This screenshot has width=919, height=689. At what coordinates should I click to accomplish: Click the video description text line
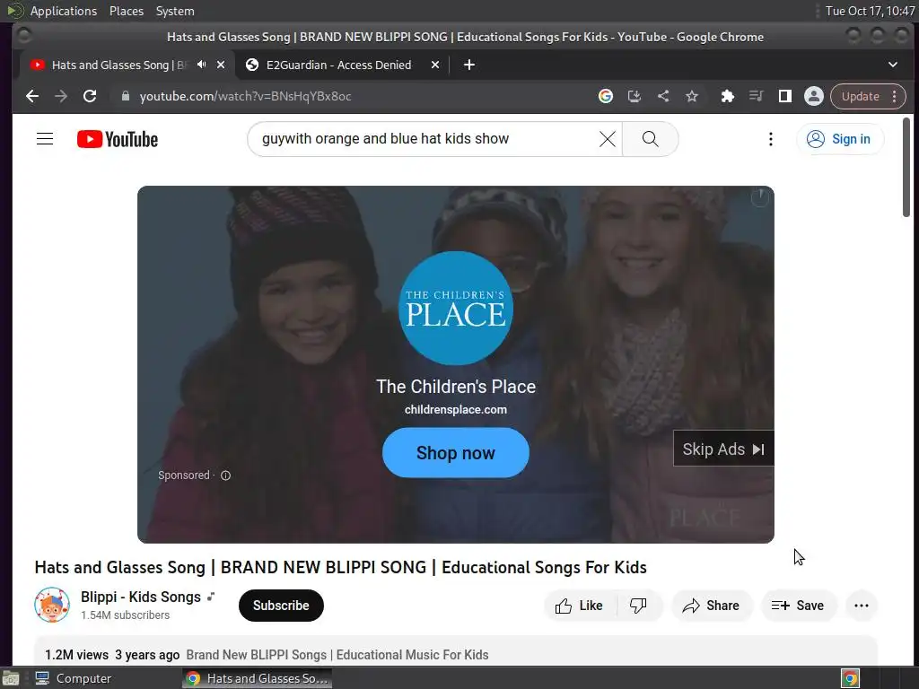coord(337,654)
